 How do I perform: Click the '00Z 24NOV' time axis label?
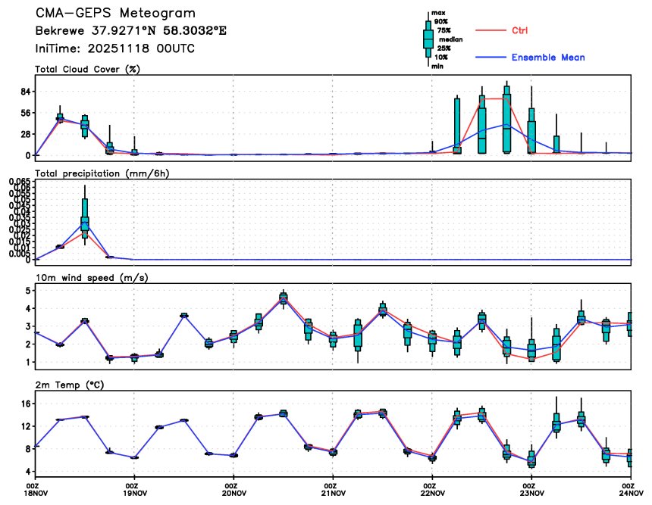[x=632, y=490]
